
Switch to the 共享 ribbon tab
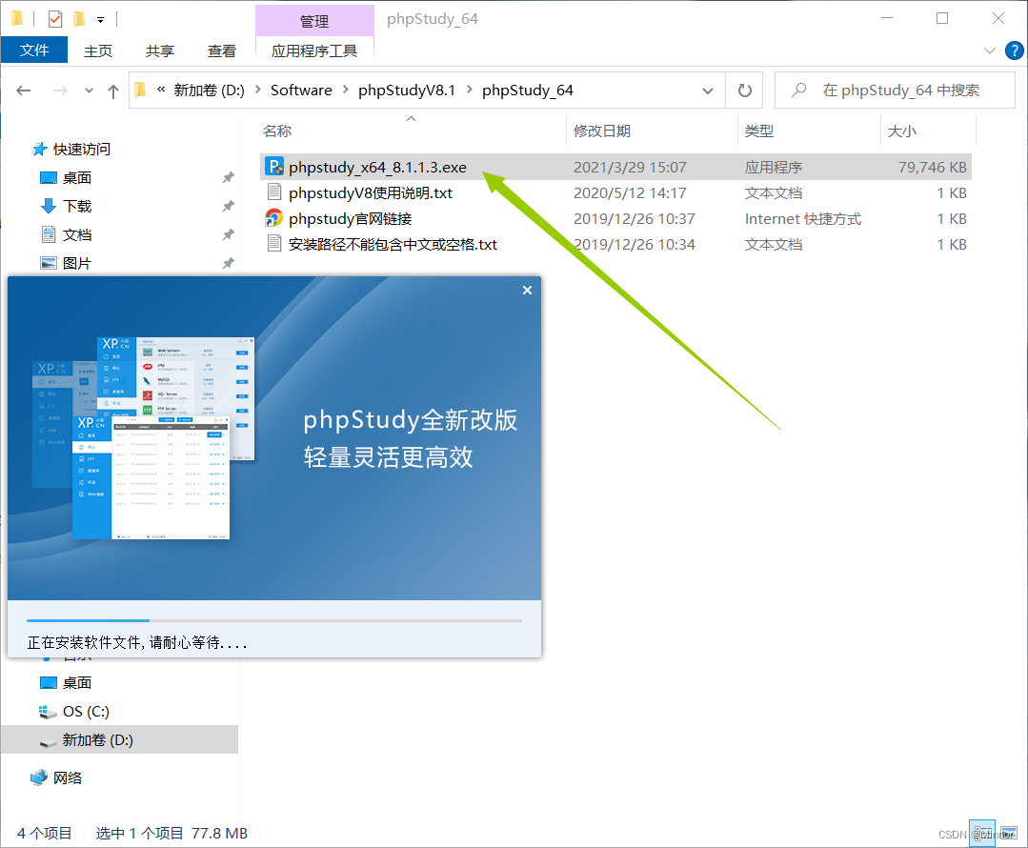[x=159, y=51]
